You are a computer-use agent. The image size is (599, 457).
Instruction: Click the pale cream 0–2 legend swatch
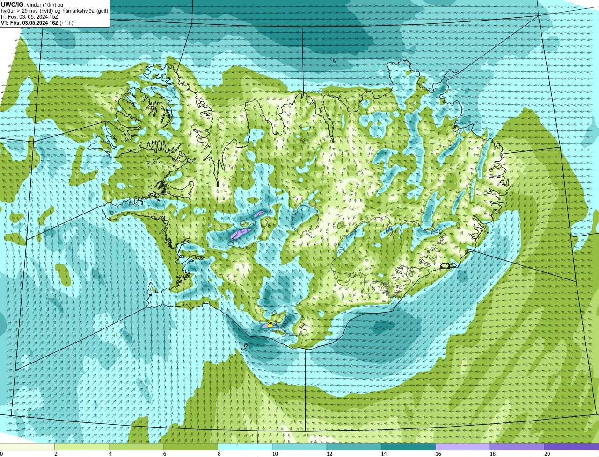[27, 447]
